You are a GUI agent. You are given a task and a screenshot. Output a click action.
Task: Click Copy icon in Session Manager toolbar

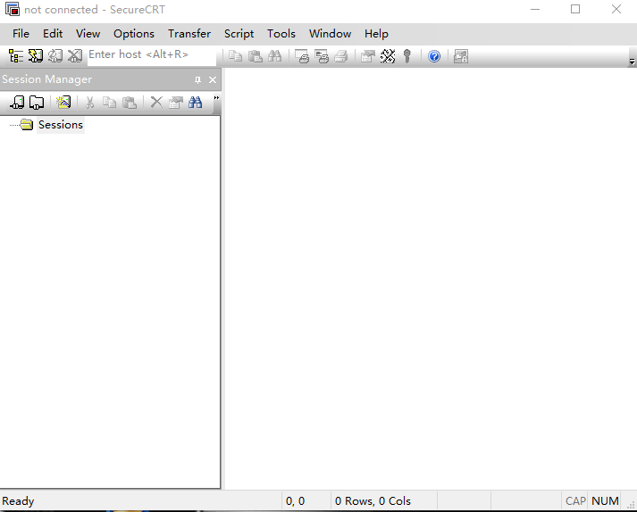coord(109,103)
